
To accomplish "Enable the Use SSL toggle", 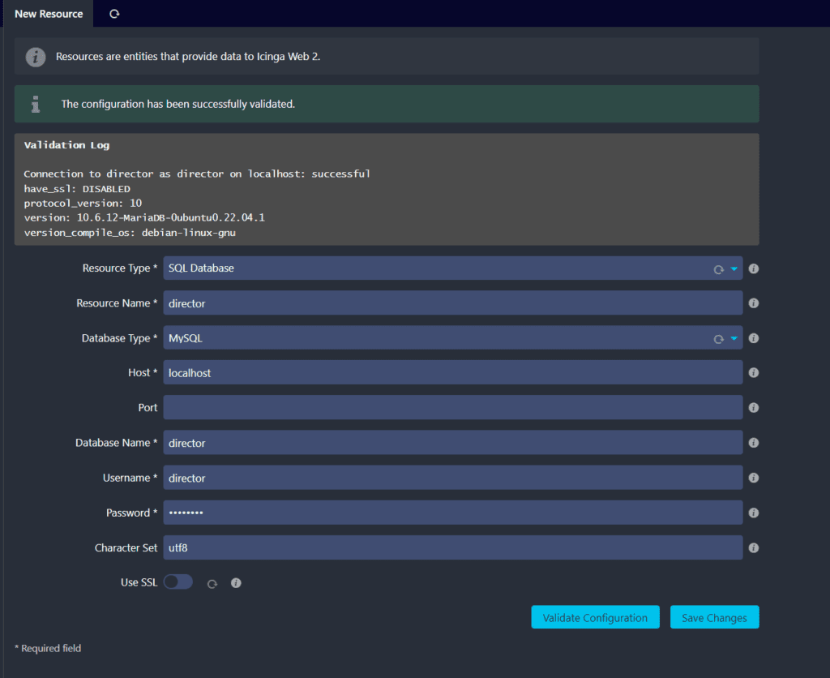I will (178, 582).
